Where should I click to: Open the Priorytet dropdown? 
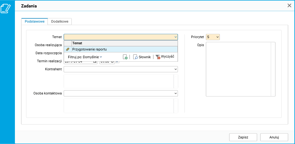(217, 37)
